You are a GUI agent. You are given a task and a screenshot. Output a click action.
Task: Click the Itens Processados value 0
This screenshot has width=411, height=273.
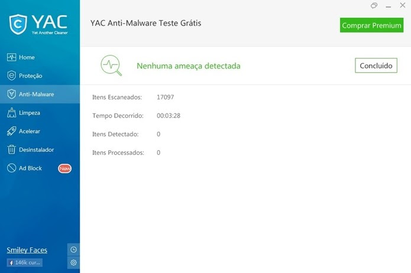(x=158, y=152)
